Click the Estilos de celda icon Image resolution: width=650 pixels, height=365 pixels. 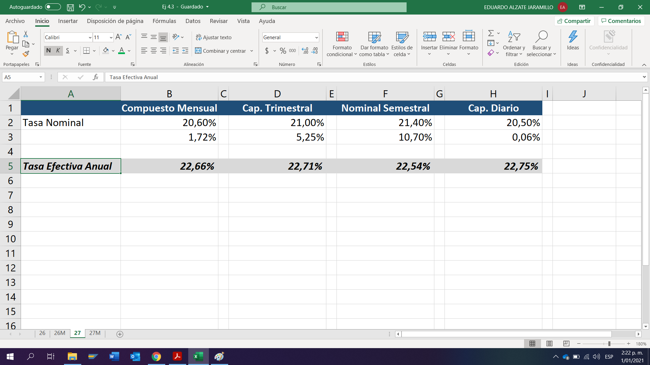(x=402, y=43)
